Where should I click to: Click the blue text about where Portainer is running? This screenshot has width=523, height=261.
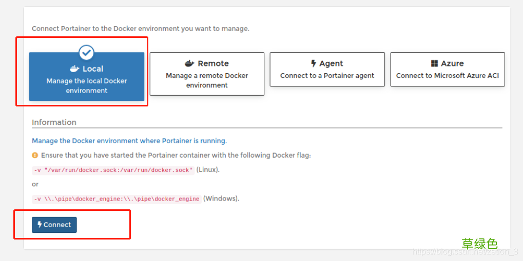pyautogui.click(x=129, y=141)
